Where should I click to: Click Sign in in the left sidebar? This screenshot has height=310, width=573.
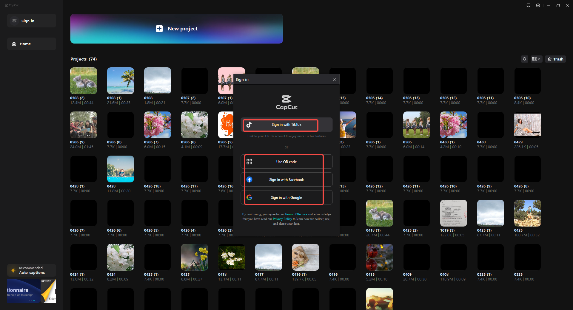pyautogui.click(x=32, y=21)
